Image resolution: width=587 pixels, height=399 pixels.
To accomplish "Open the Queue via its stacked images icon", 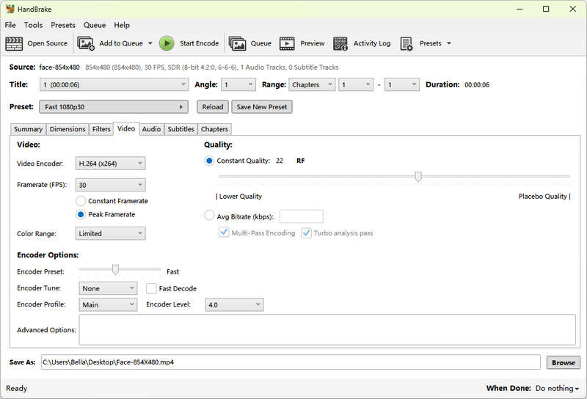I will click(237, 43).
